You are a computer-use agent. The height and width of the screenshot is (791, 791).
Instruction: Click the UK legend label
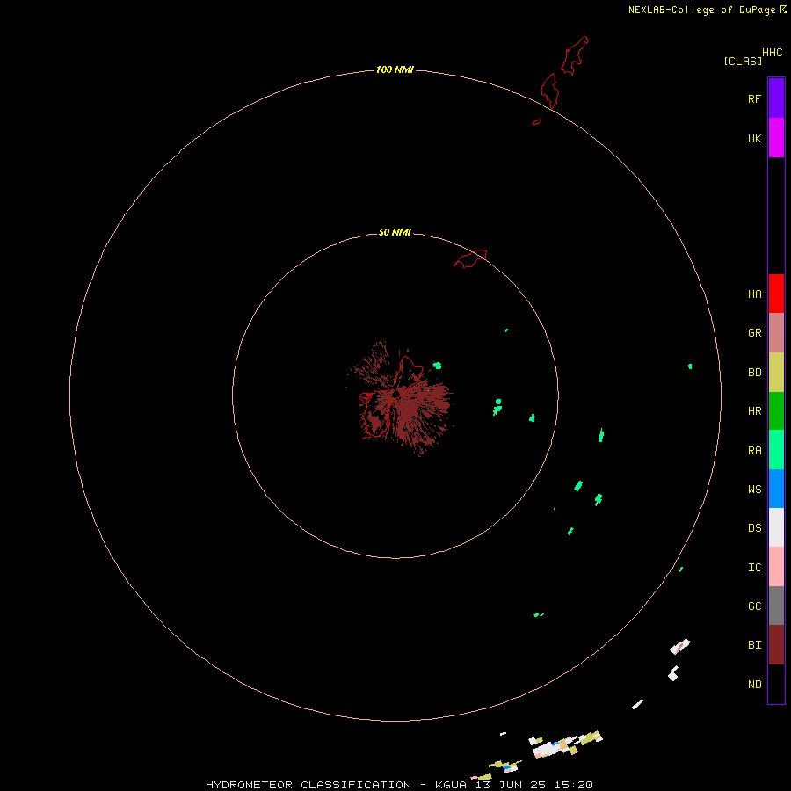click(x=754, y=139)
